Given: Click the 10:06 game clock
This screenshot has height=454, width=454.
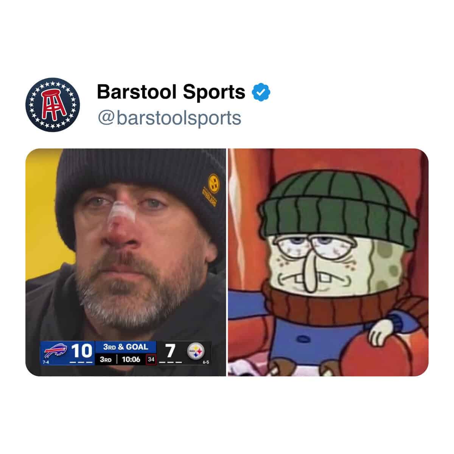Looking at the screenshot, I should point(131,359).
